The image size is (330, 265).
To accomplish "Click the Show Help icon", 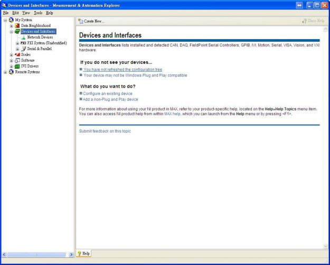I will 304,21.
